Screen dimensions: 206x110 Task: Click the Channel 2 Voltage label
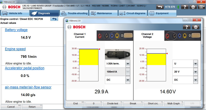pyautogui.click(x=147, y=35)
